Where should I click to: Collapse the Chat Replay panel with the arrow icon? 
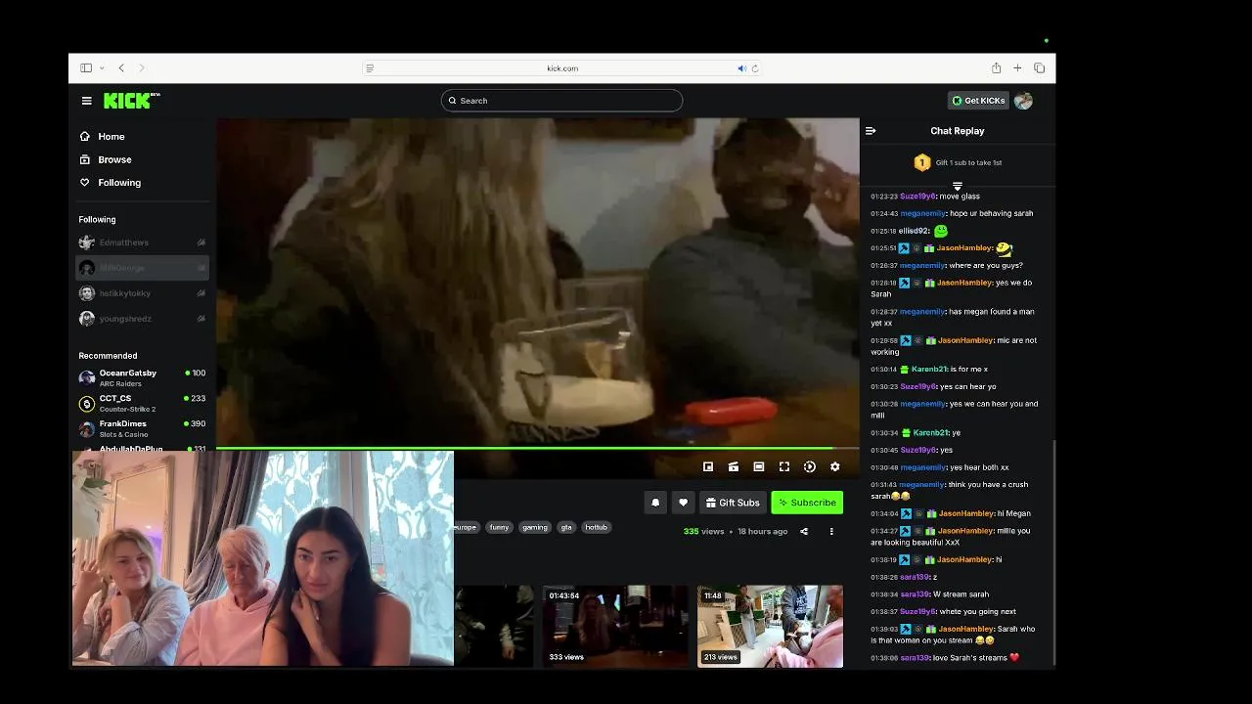(x=871, y=131)
